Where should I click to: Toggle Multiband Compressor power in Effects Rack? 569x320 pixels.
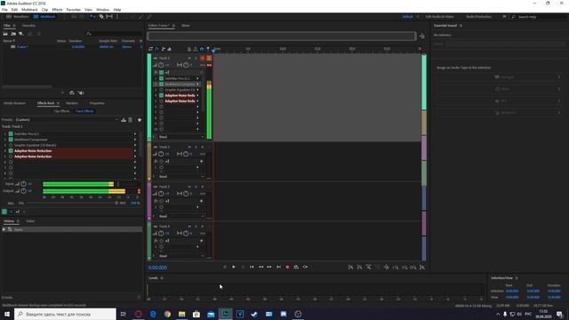[11, 140]
